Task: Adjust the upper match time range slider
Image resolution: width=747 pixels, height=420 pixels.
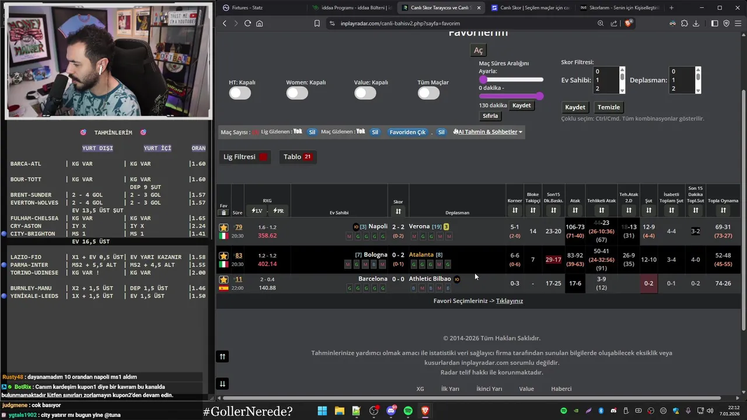Action: (x=511, y=79)
